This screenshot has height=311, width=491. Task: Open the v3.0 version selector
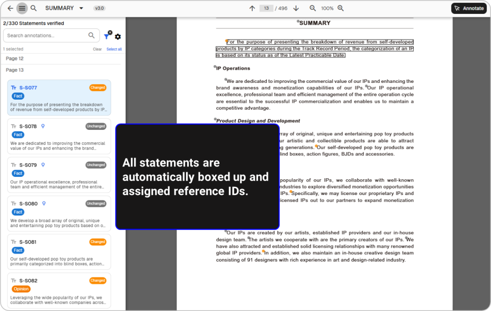[x=100, y=8]
